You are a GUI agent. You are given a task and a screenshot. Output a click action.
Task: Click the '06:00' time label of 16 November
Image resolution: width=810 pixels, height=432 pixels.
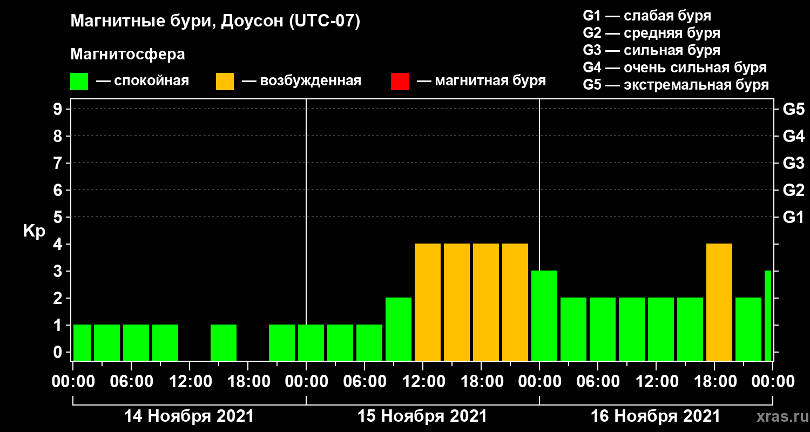point(598,382)
